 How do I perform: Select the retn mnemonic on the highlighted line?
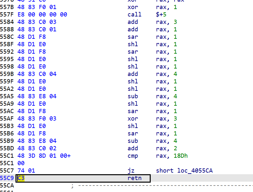(x=135, y=178)
